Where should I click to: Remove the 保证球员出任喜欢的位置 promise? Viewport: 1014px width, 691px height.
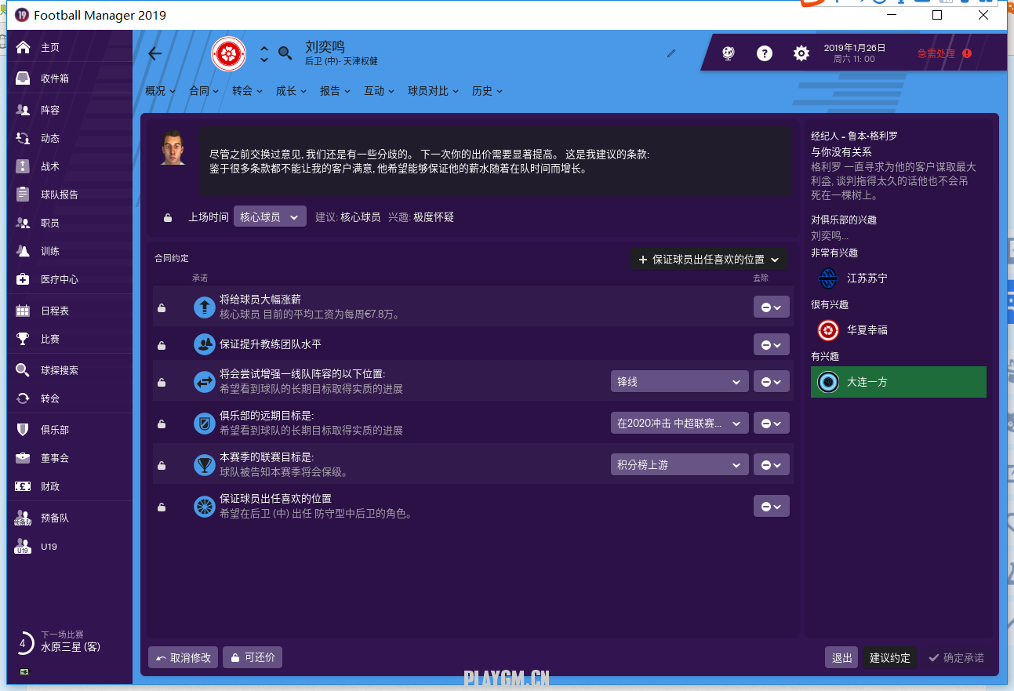click(x=771, y=507)
